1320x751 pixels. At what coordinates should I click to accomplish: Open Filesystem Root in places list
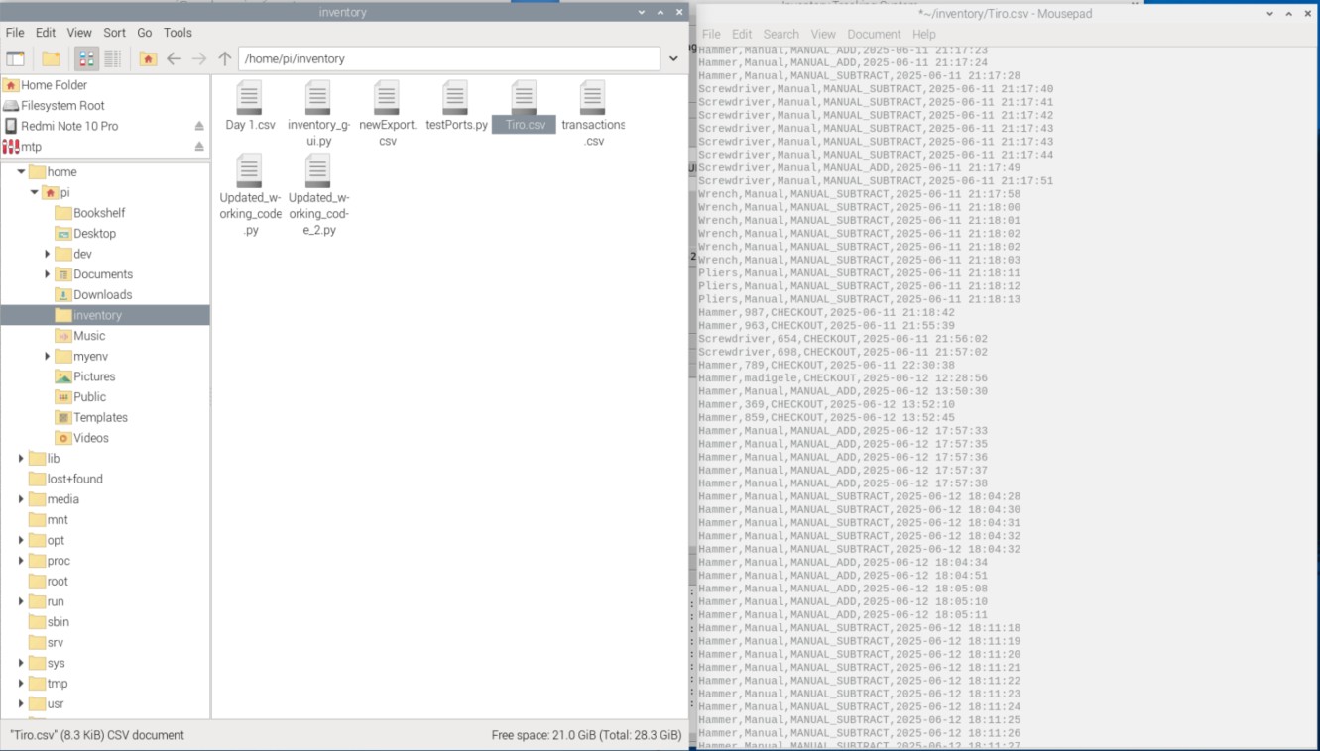point(61,106)
